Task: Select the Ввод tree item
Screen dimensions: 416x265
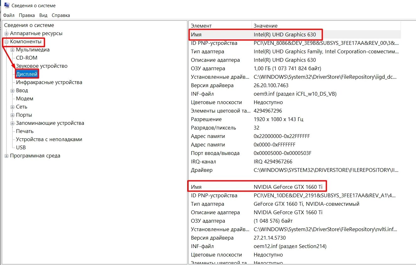Action: (x=22, y=90)
